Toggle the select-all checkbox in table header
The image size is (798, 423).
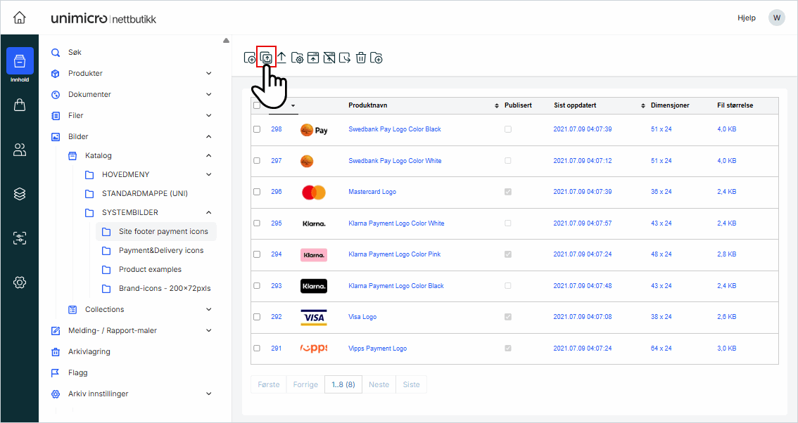pyautogui.click(x=257, y=106)
